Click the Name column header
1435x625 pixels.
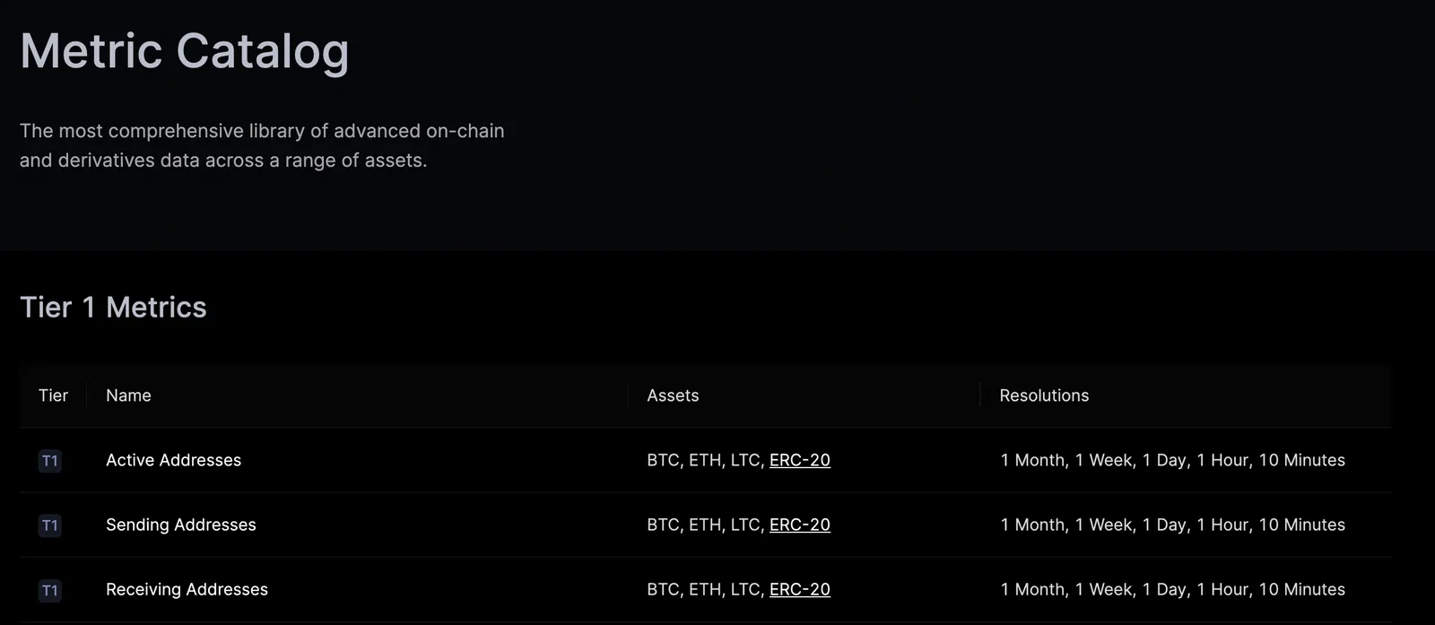click(128, 395)
